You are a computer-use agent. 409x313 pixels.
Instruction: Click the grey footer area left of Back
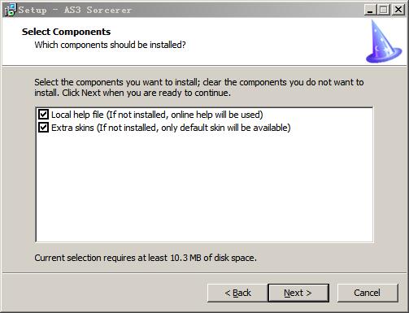coord(104,293)
